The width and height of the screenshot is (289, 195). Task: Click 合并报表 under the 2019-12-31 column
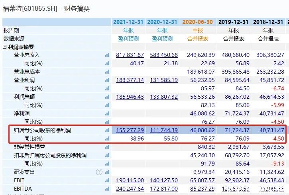pyautogui.click(x=234, y=39)
